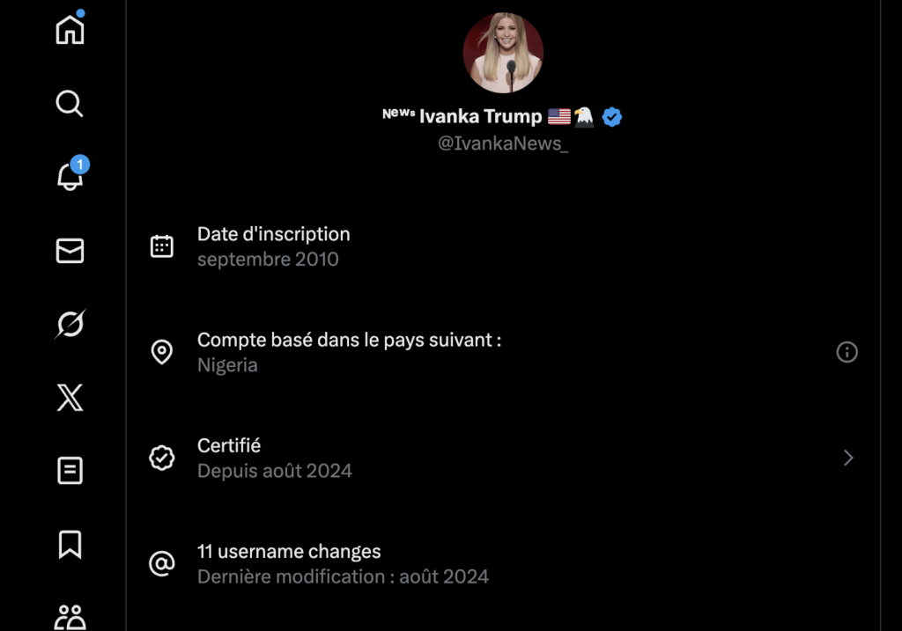The image size is (902, 631).
Task: Open the @IvankaNews_ profile handle
Action: [x=503, y=143]
